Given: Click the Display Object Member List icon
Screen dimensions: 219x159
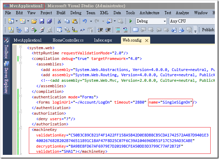Looking at the screenshot, I should [x=59, y=30].
